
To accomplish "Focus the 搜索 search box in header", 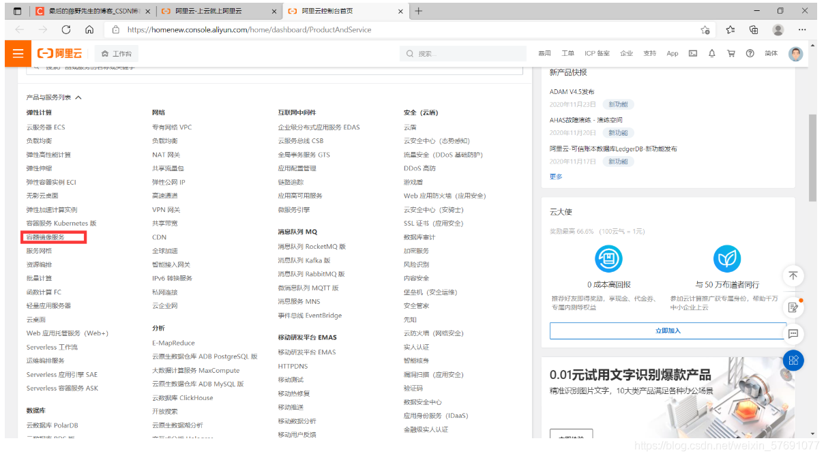I will click(464, 53).
